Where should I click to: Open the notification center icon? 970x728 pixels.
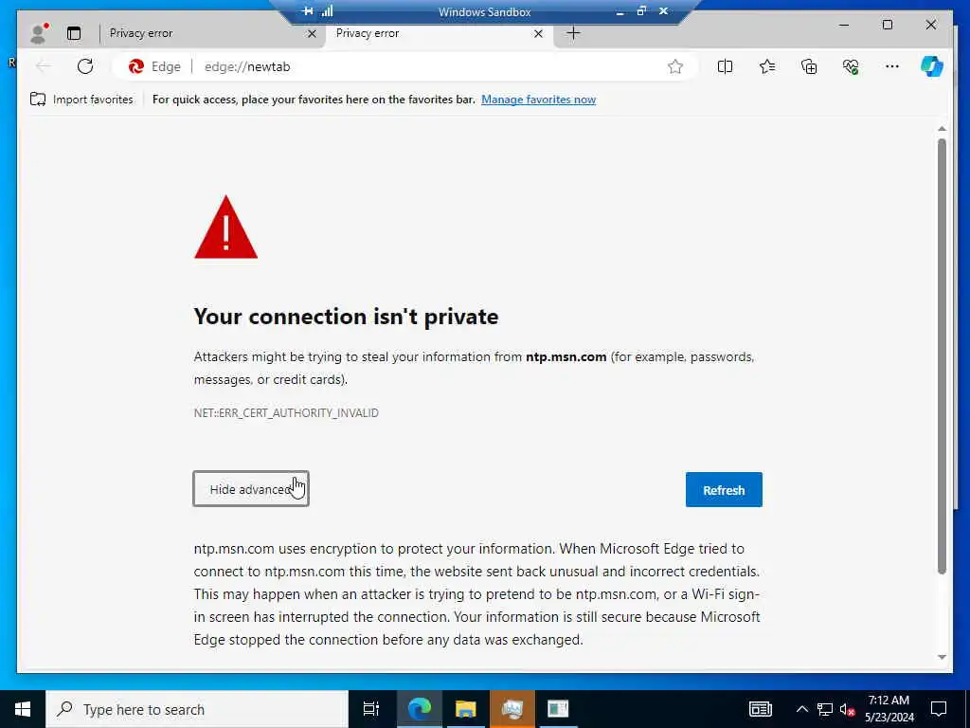(x=939, y=709)
